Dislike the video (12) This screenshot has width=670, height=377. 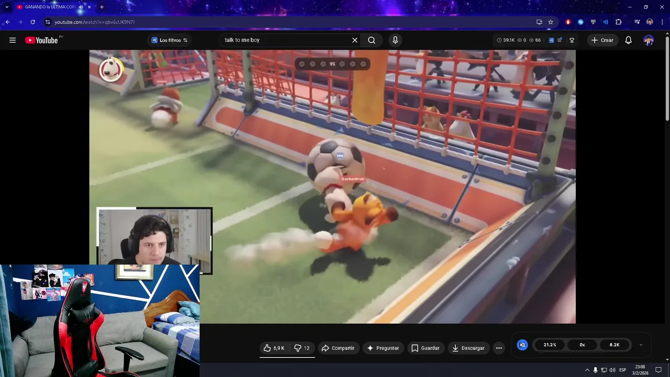(303, 348)
